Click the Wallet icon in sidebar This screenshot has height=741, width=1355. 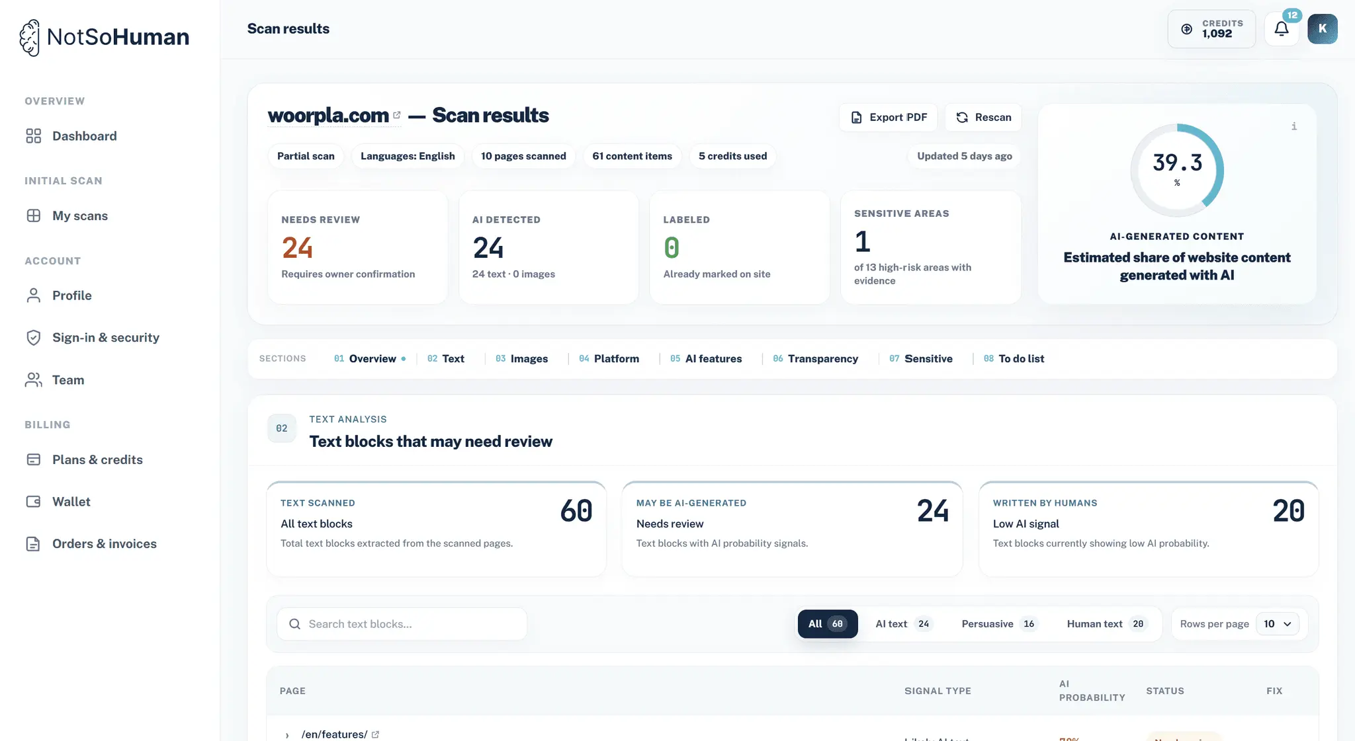[33, 502]
